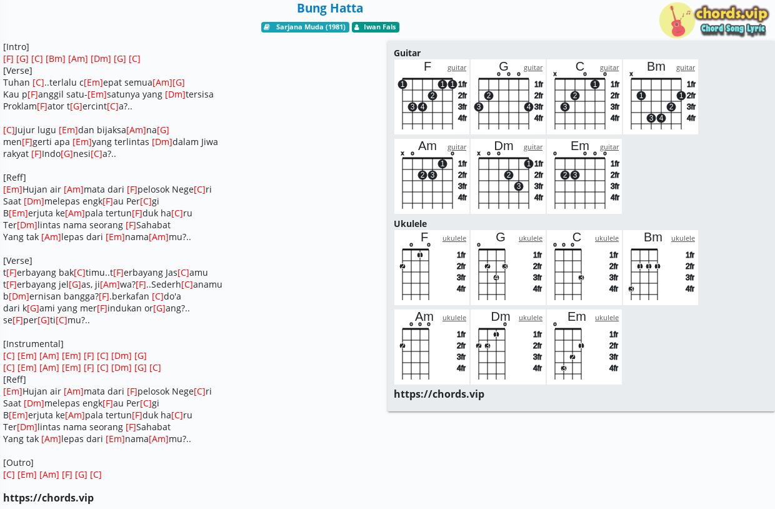Click the "ukulele" link above the Em chord
Image resolution: width=775 pixels, height=509 pixels.
pyautogui.click(x=607, y=318)
